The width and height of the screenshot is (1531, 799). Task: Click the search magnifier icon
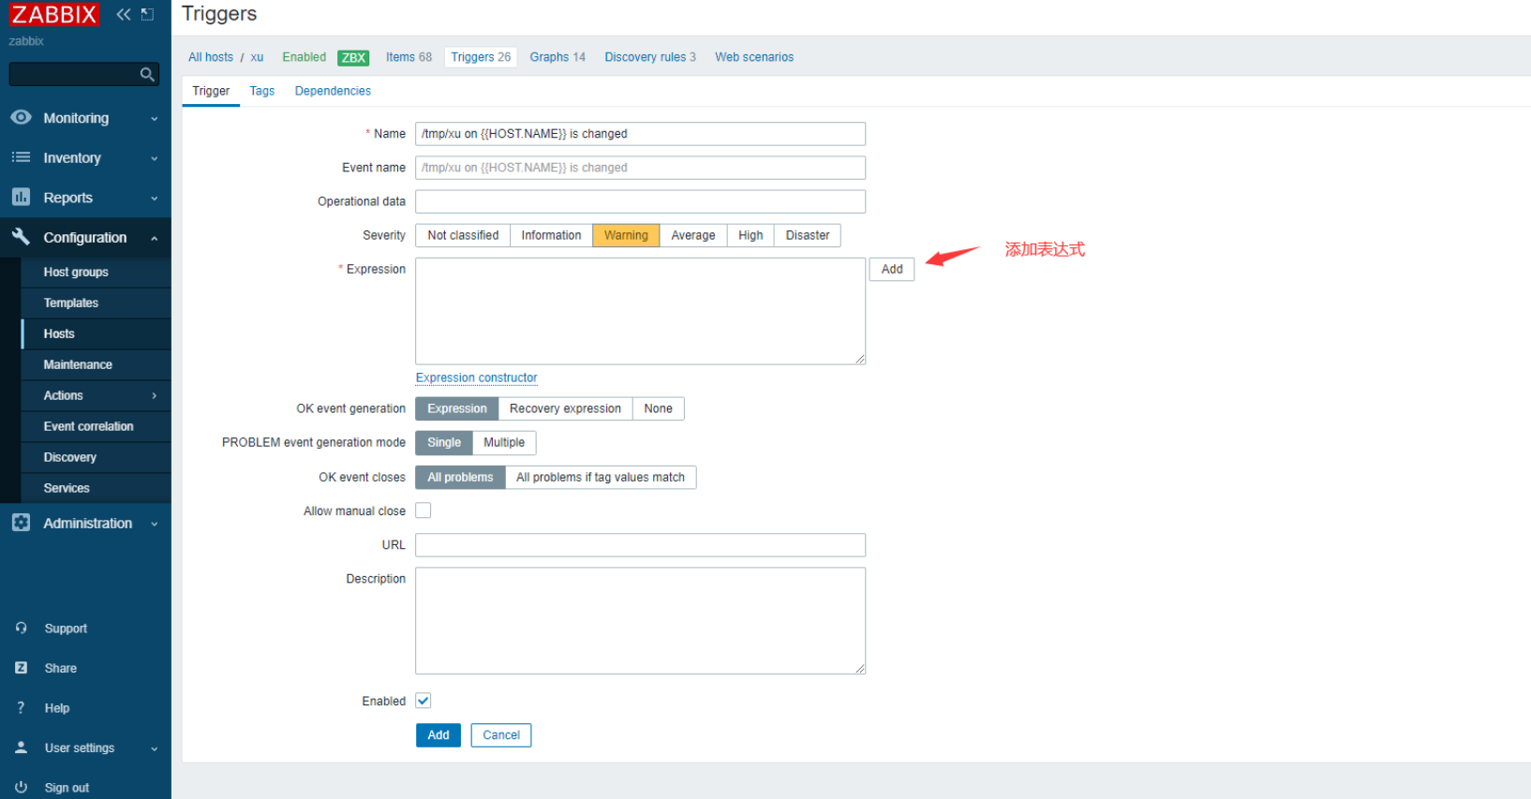coord(147,74)
